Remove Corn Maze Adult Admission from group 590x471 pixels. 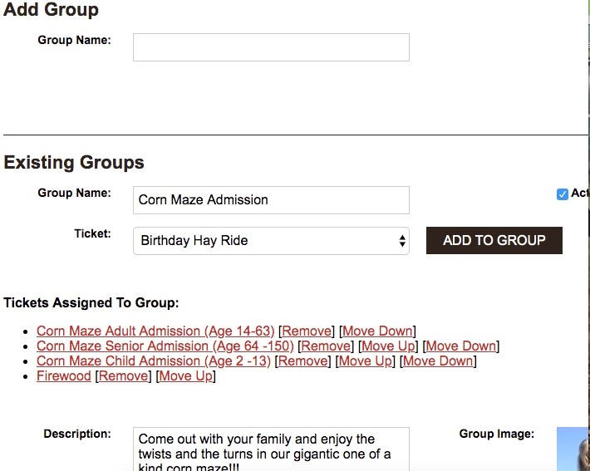click(307, 331)
